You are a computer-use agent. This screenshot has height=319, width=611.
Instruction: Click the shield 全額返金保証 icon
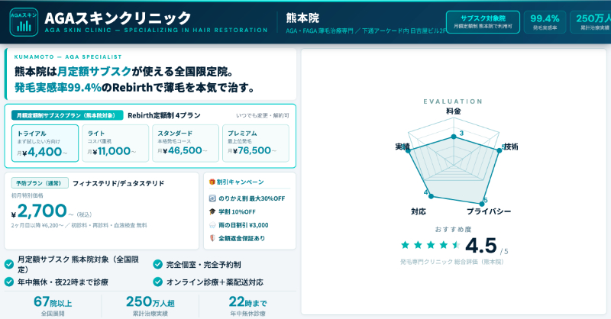(212, 238)
